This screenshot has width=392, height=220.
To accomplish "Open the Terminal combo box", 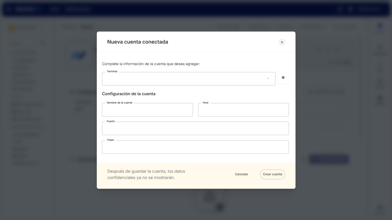I will pos(184,79).
